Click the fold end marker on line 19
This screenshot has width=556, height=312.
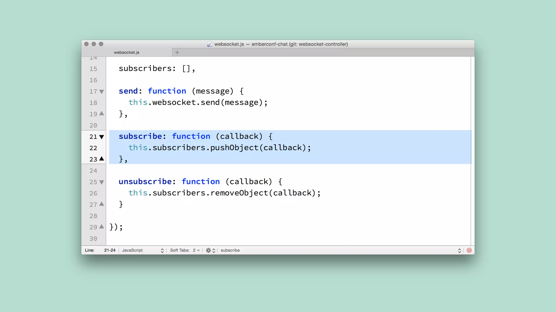tap(102, 113)
